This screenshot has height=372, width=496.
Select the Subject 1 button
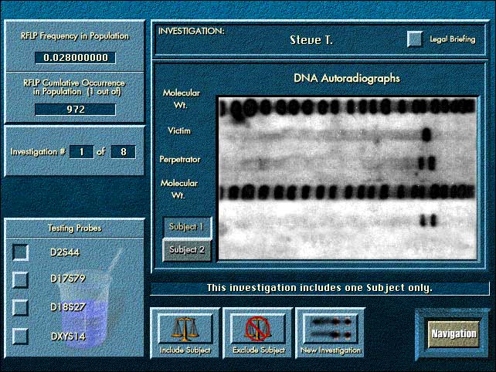187,227
